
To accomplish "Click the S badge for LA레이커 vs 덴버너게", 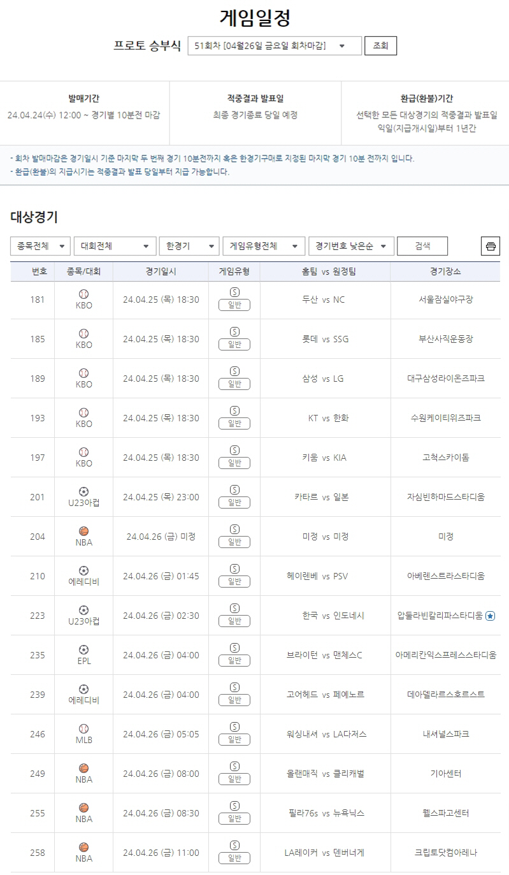I will click(234, 845).
